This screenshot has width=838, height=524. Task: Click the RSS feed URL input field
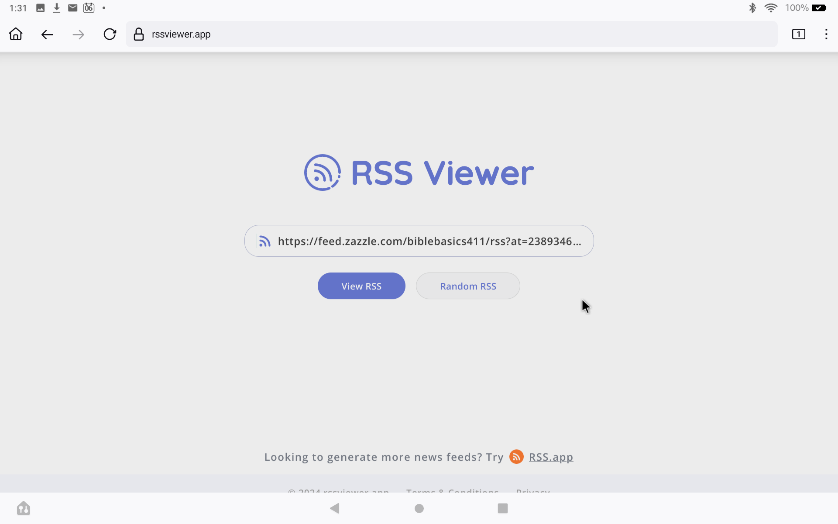tap(419, 241)
